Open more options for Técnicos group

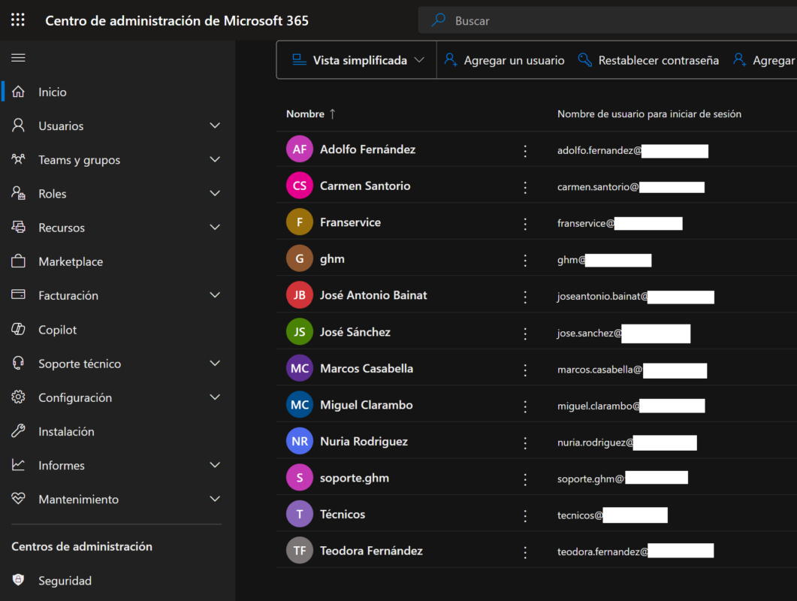click(524, 514)
